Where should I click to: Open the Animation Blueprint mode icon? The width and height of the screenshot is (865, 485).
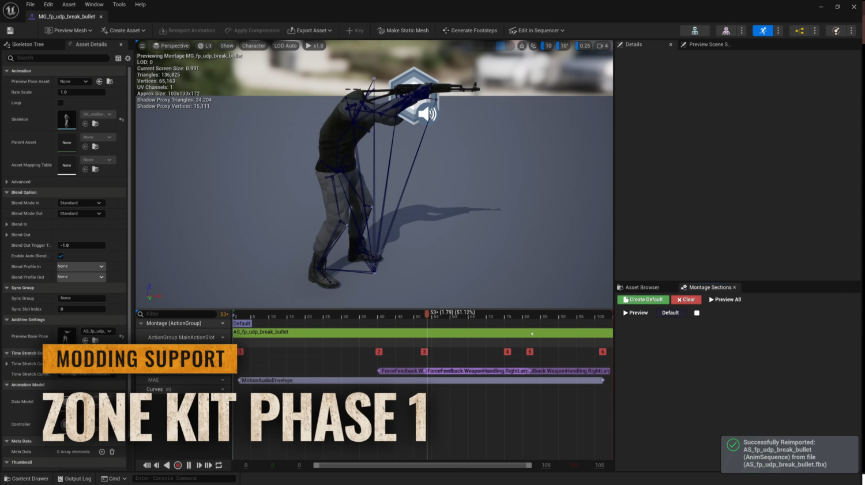click(799, 31)
